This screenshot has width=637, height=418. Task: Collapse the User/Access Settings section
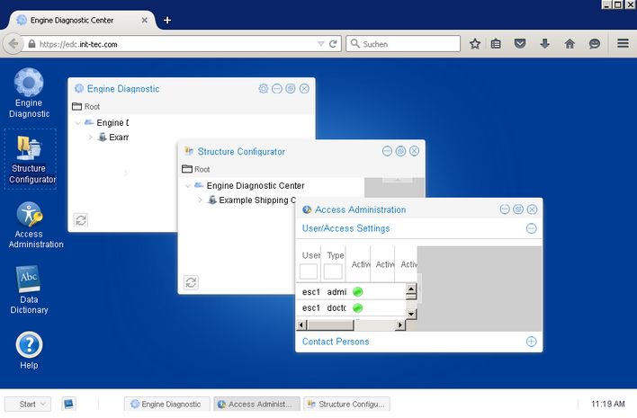(x=531, y=228)
